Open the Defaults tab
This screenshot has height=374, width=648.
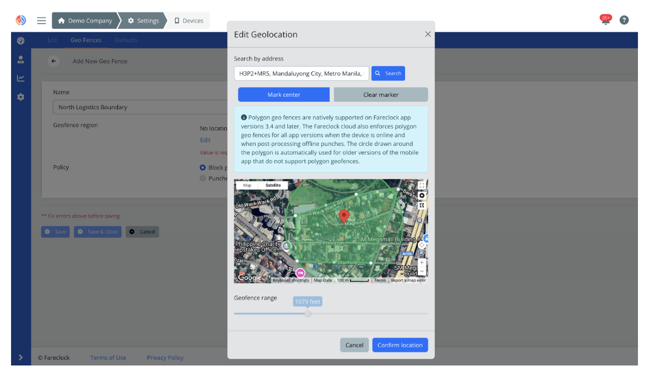tap(126, 40)
